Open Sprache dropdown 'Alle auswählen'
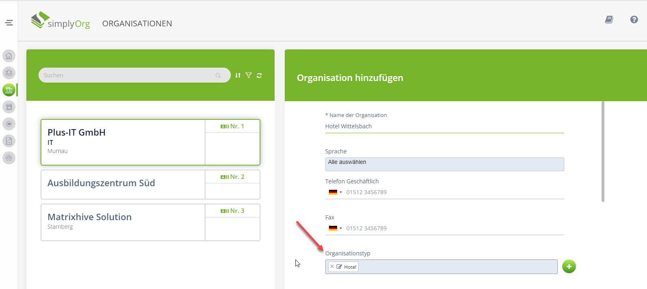This screenshot has width=647, height=289. click(x=444, y=164)
